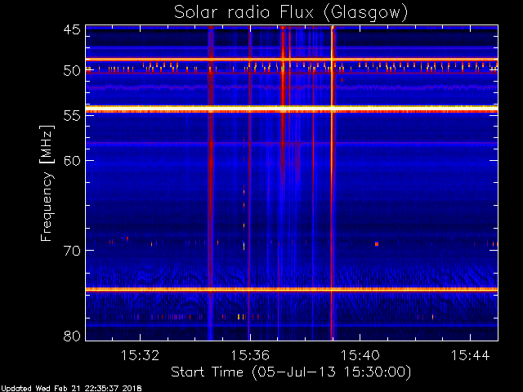The image size is (523, 392).
Task: Click the orange horizontal band near 74 MHz
Action: pos(292,289)
